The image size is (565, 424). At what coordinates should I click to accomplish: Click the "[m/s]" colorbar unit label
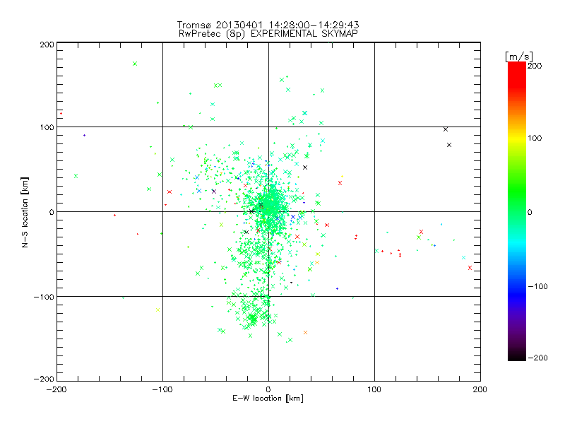pyautogui.click(x=518, y=57)
